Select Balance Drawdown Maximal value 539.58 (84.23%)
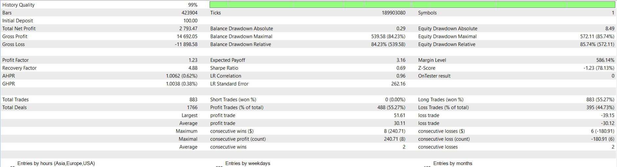 [x=388, y=36]
